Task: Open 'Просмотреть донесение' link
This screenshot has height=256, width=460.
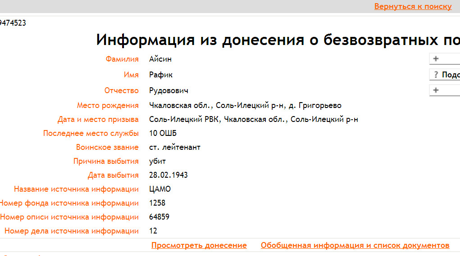Action: pos(199,245)
